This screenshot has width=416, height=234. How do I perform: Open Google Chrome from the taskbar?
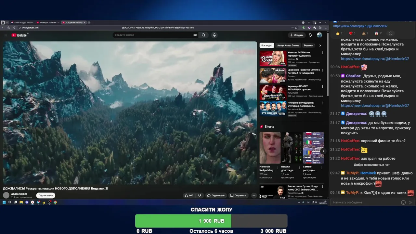(55, 202)
